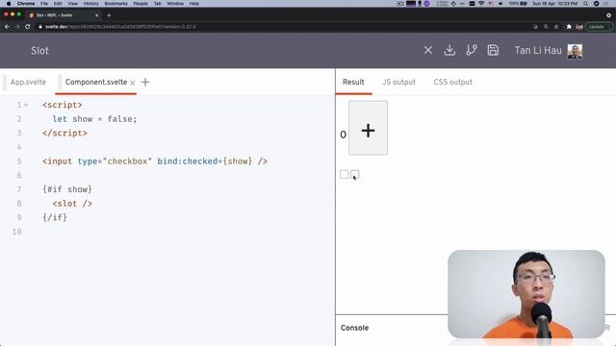Open the date and time in menu bar

click(x=554, y=4)
